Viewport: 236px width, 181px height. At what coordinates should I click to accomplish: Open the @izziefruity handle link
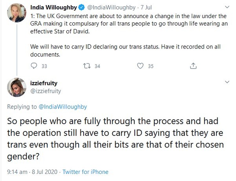[x=46, y=91]
